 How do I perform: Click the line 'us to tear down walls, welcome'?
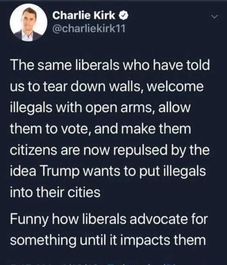pyautogui.click(x=107, y=87)
